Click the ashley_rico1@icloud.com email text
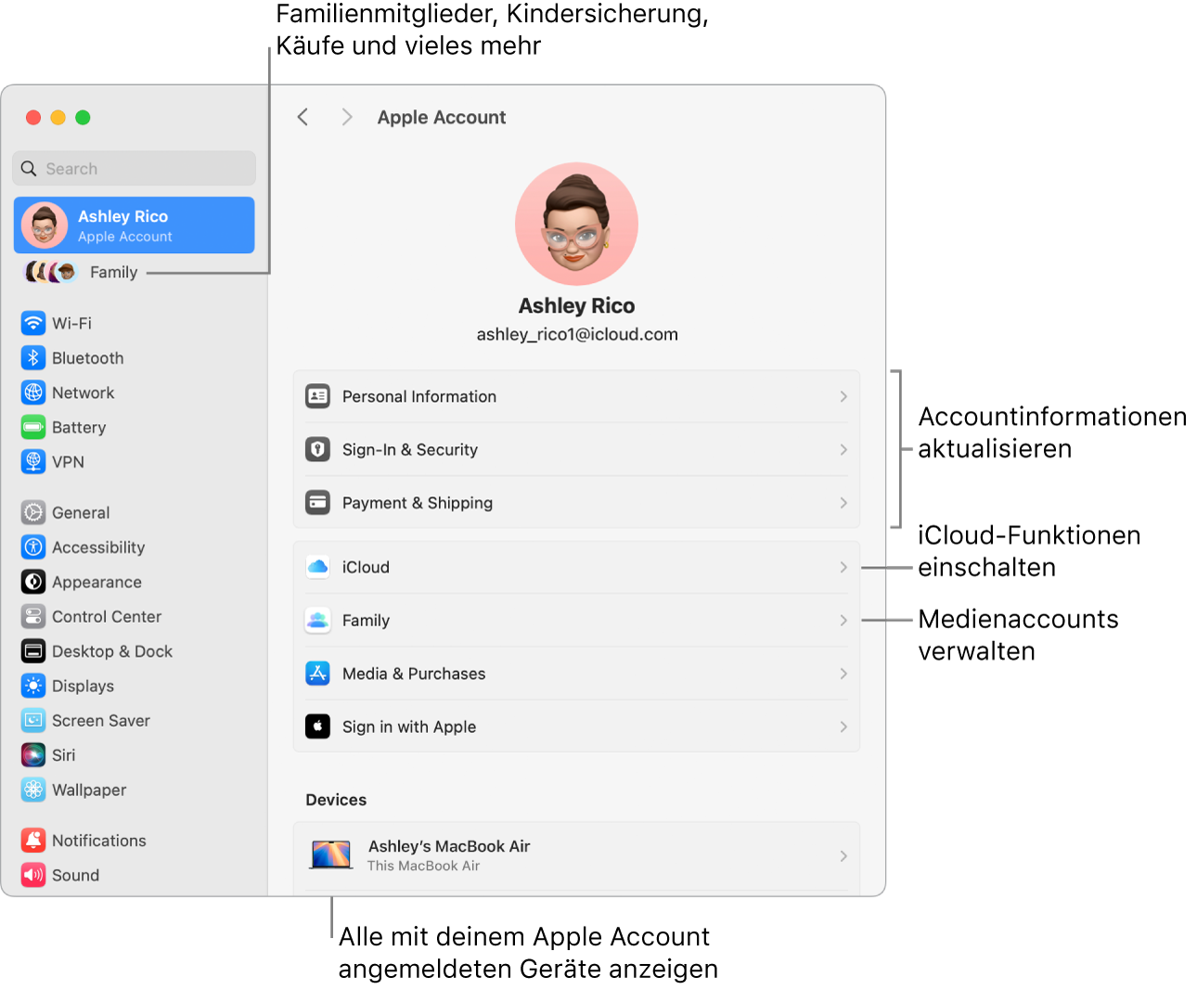 click(577, 334)
